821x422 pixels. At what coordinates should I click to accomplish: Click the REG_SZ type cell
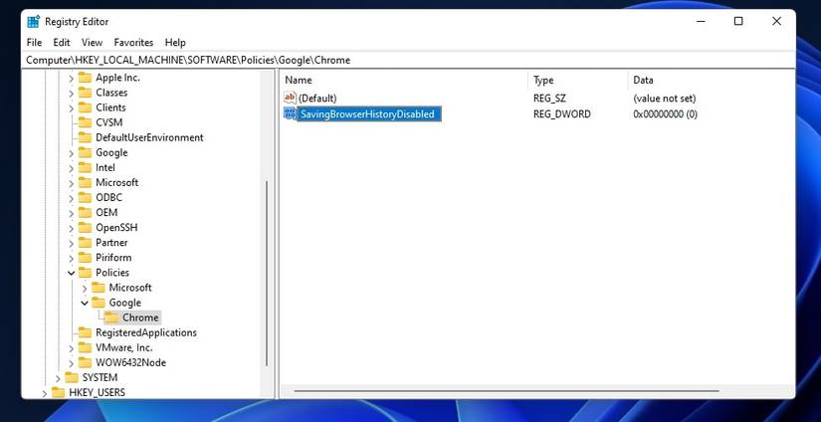tap(549, 99)
